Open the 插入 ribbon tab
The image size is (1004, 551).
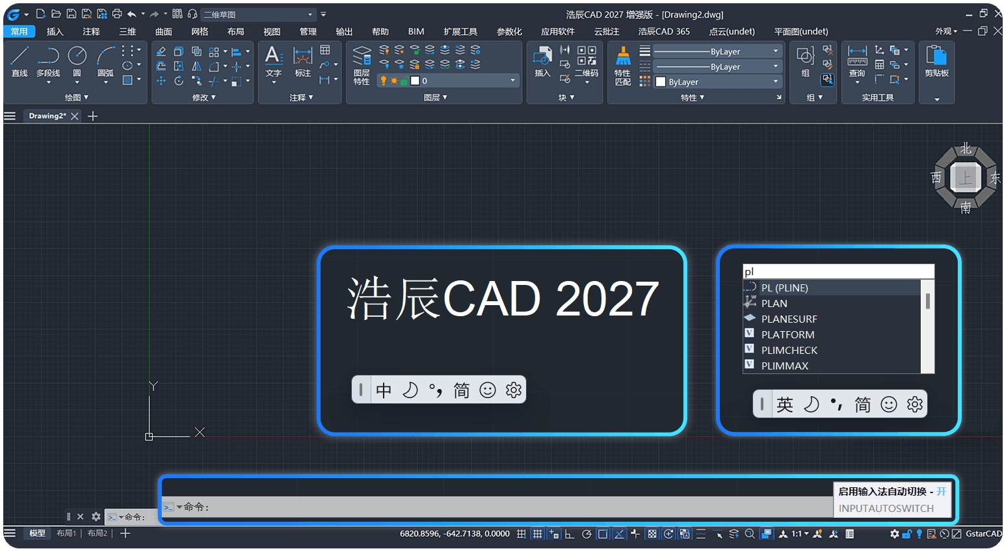pos(55,31)
